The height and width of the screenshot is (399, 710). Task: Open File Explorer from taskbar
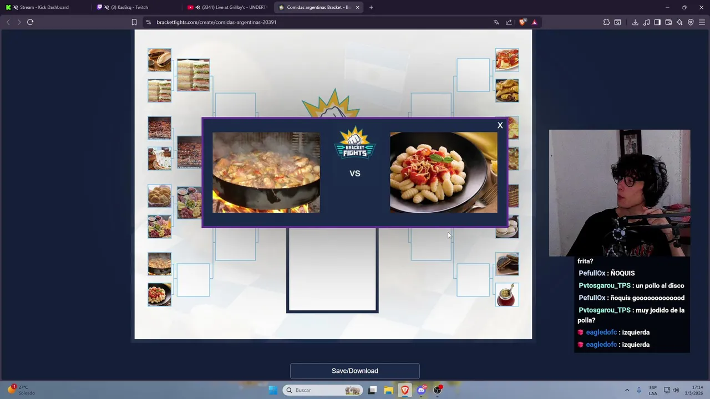(388, 390)
